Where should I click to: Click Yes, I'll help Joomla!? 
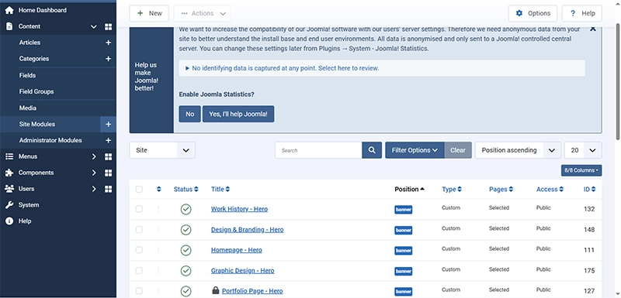click(238, 114)
